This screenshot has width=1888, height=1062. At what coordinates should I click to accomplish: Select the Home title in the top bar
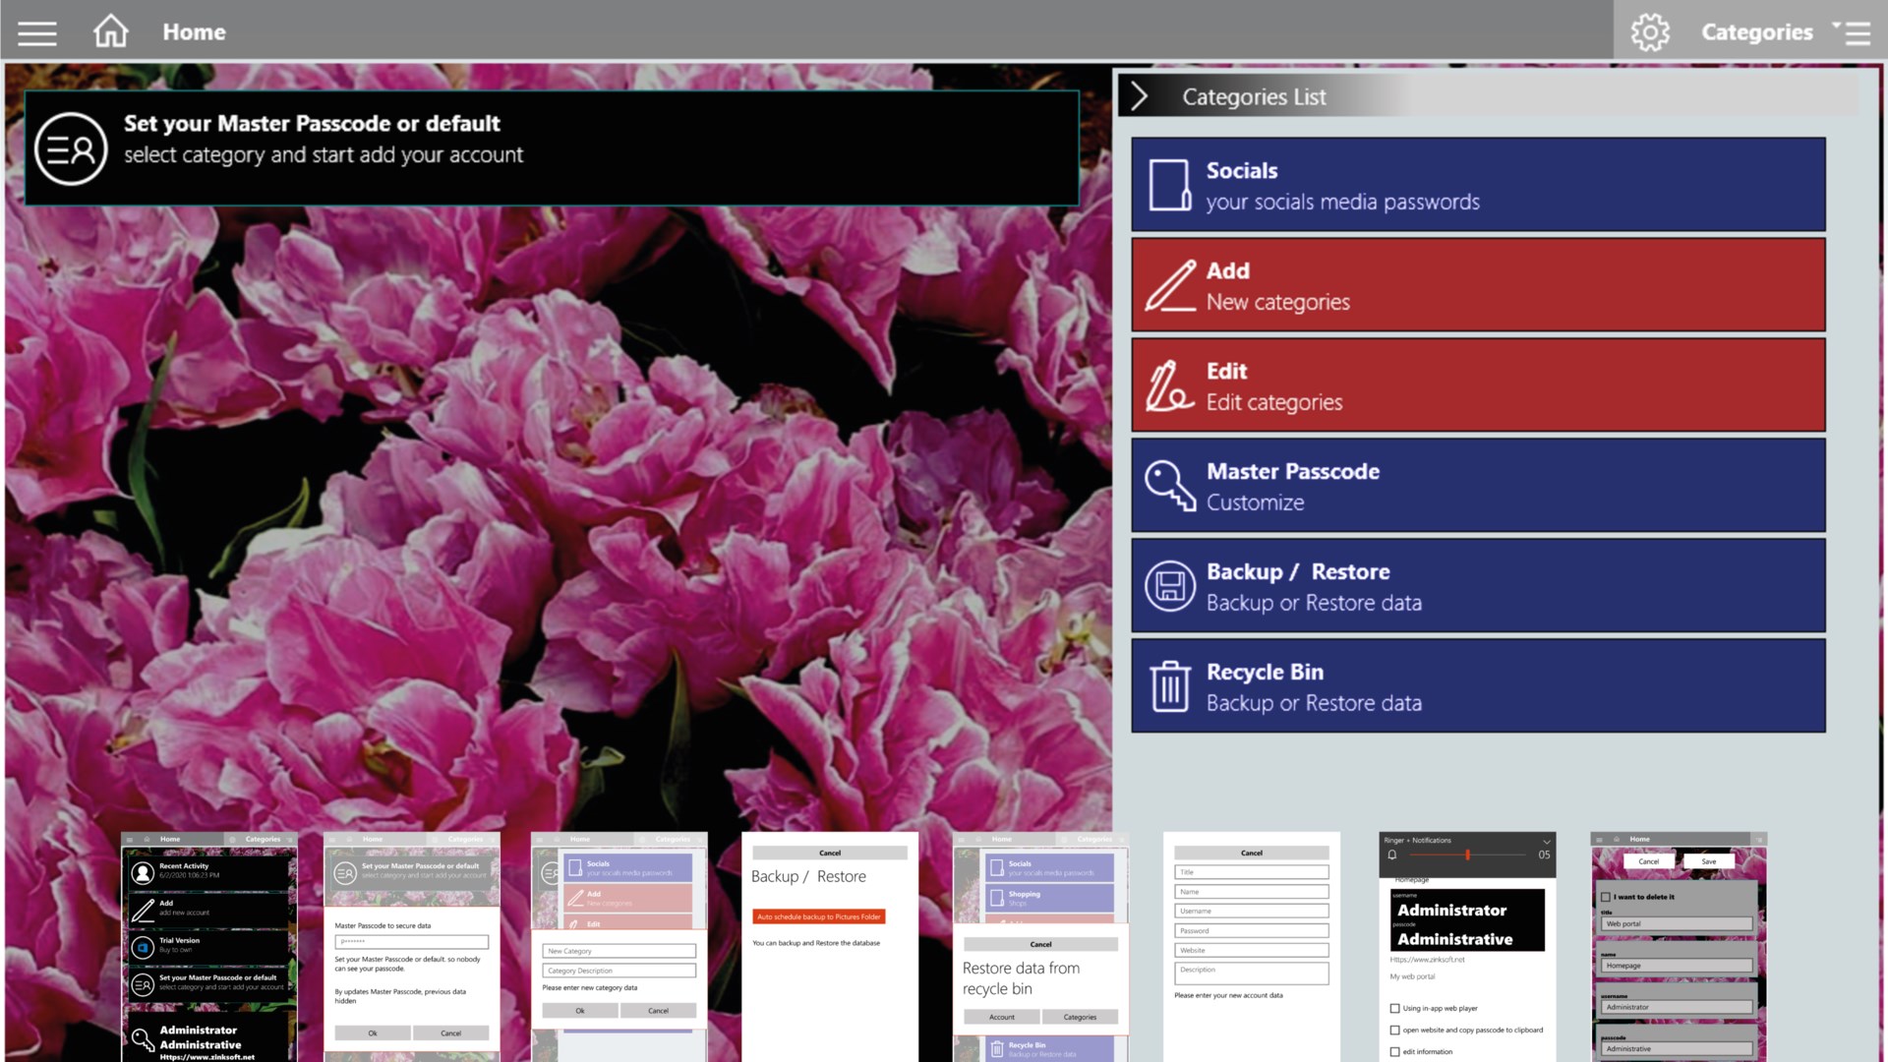(x=194, y=32)
